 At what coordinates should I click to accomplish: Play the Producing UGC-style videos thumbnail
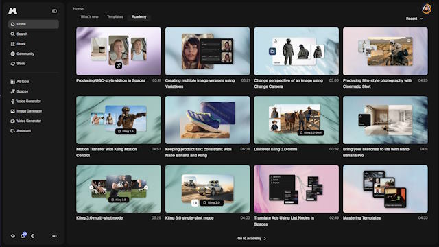pyautogui.click(x=119, y=51)
